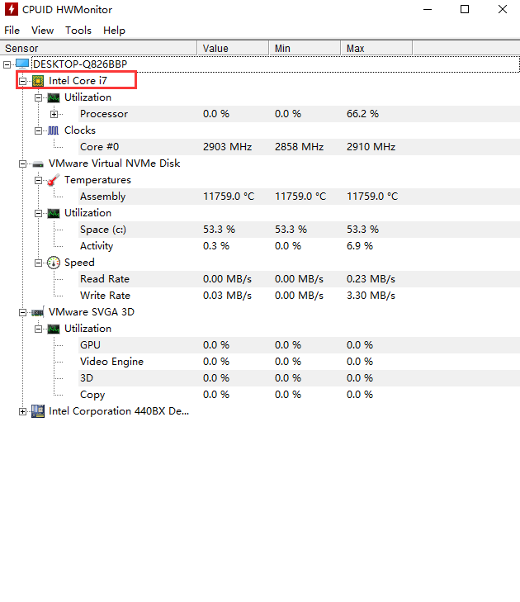Collapse the Temperatures node under NVMe Disk
This screenshot has height=602, width=520.
(39, 180)
